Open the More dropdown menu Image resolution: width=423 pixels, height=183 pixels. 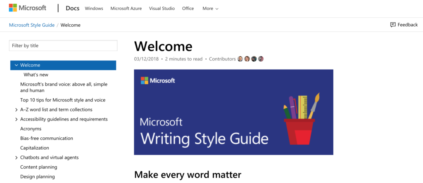pos(210,9)
